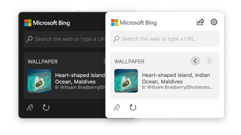Viewport: 241px width, 135px height.
Task: Click the share icon in the light panel
Action: [200, 22]
